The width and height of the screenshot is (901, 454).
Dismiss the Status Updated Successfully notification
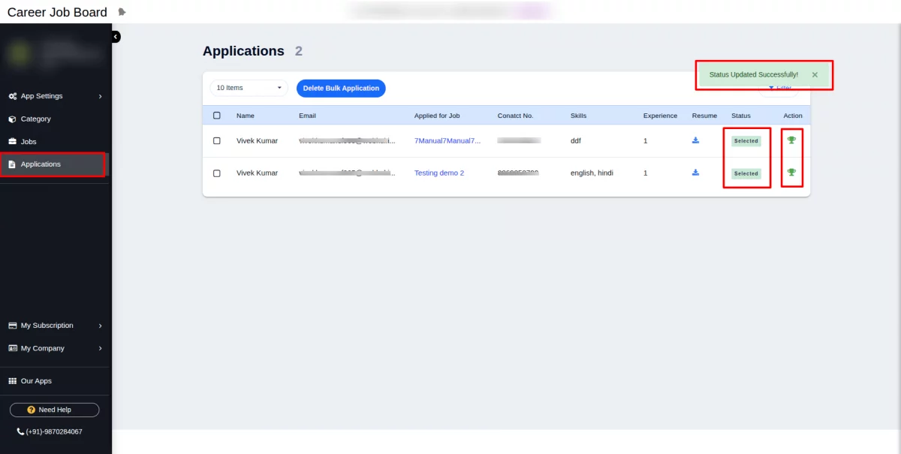coord(815,75)
